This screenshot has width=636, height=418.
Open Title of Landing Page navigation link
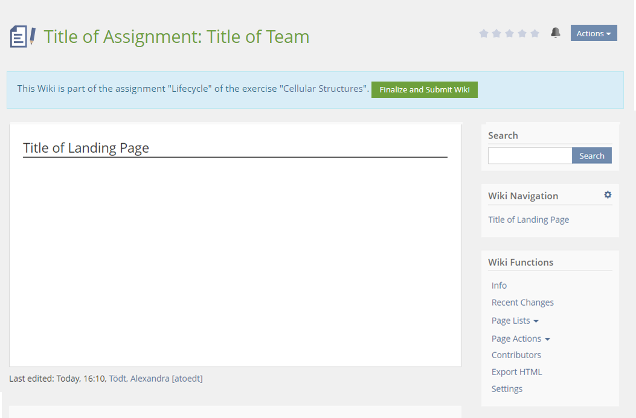[528, 220]
